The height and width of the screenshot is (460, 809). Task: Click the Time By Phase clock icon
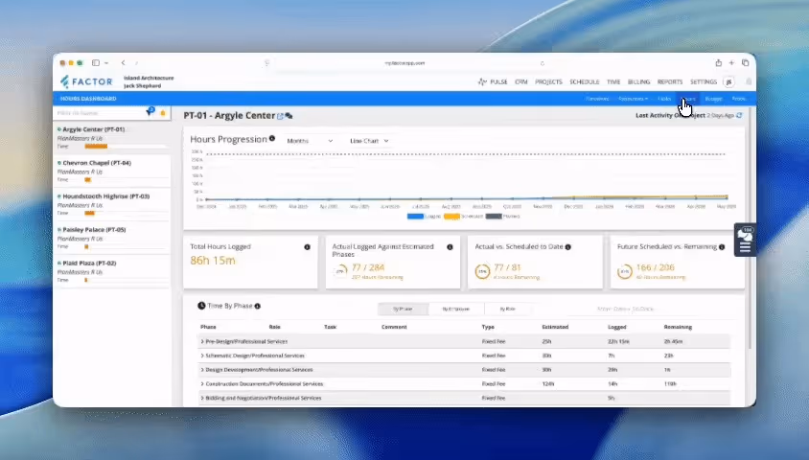(x=201, y=306)
